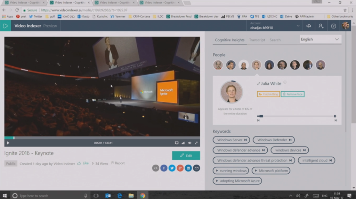Viewport: 356px width, 199px height.
Task: Click Remove face button
Action: pos(293,94)
